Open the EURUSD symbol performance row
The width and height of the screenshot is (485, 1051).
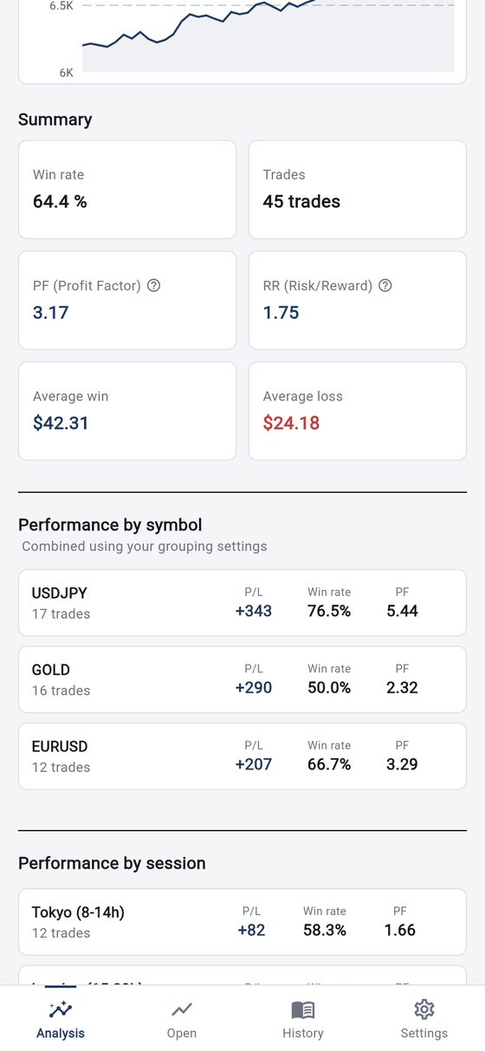pyautogui.click(x=242, y=756)
